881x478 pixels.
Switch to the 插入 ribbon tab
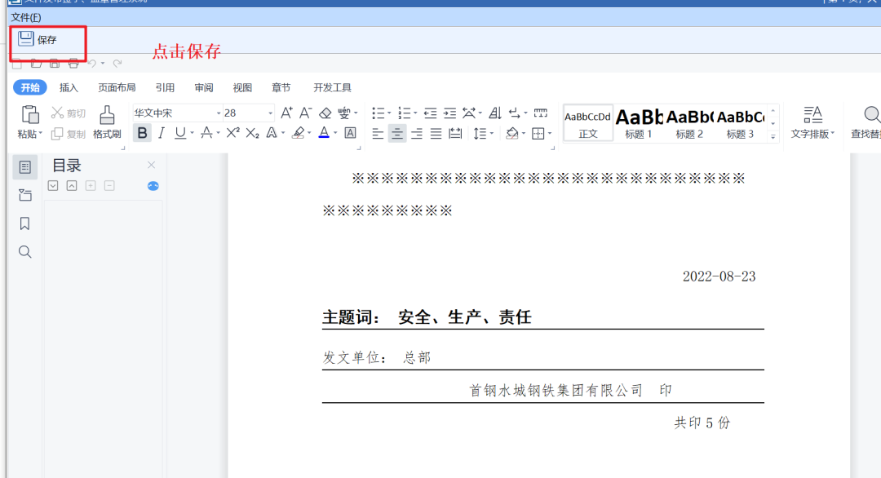(x=69, y=87)
